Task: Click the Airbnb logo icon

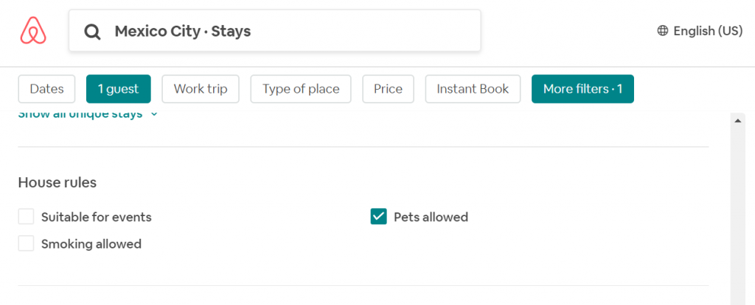Action: click(33, 30)
